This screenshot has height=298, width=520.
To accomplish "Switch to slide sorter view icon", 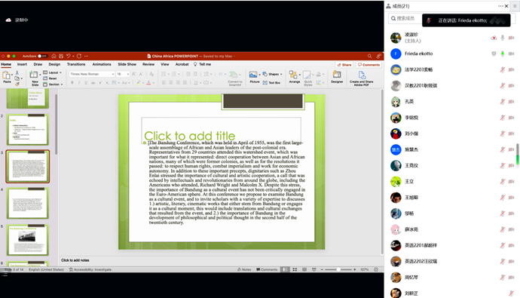I will click(295, 269).
